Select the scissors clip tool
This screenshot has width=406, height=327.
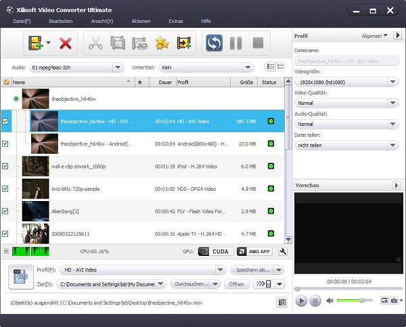coord(95,44)
